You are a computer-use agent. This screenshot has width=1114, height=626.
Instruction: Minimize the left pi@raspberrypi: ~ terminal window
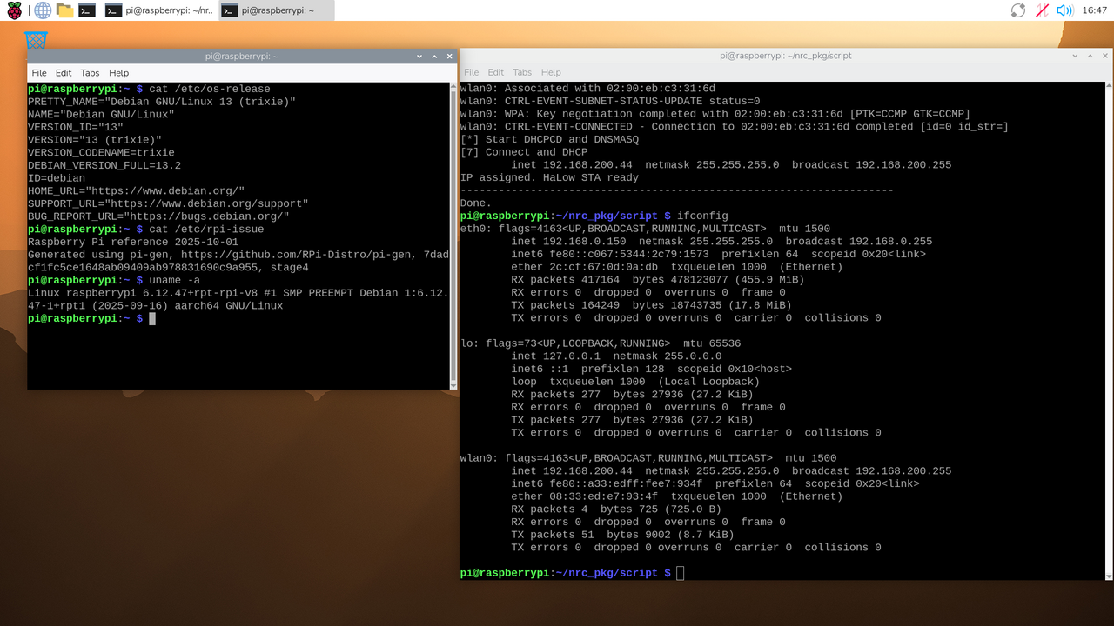tap(419, 57)
